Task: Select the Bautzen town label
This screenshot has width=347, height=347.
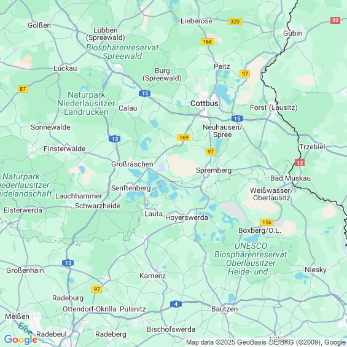Action: point(224,309)
